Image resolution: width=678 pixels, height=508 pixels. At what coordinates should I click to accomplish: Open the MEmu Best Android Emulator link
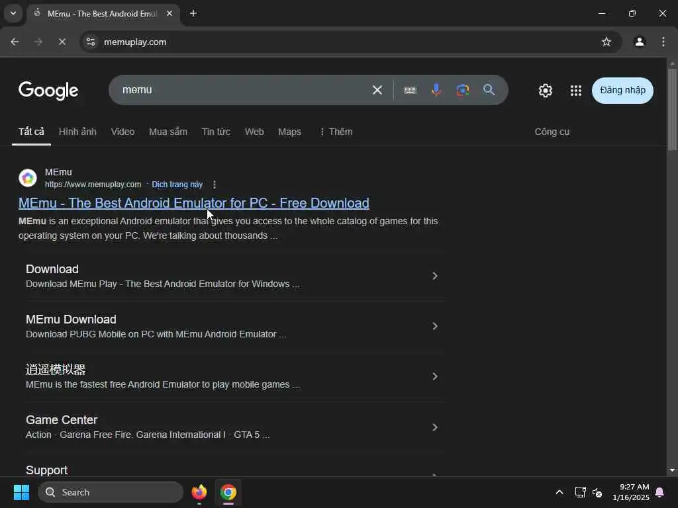click(x=194, y=203)
